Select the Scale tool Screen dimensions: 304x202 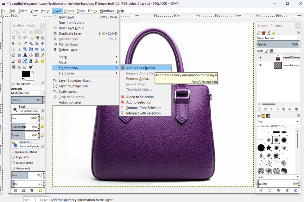31,49
